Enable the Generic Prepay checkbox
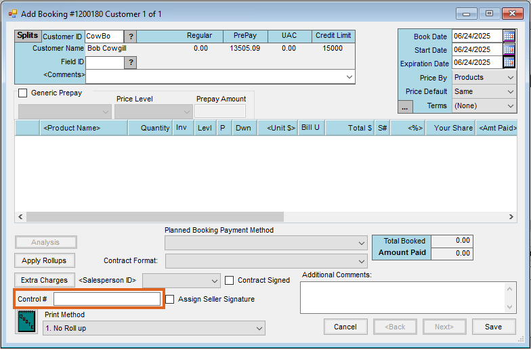The width and height of the screenshot is (531, 349). [x=23, y=93]
